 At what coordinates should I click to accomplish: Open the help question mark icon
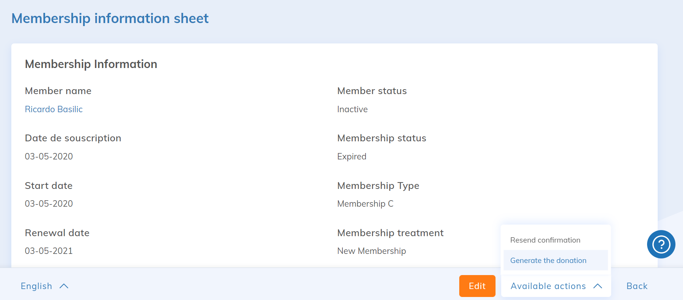pos(661,244)
